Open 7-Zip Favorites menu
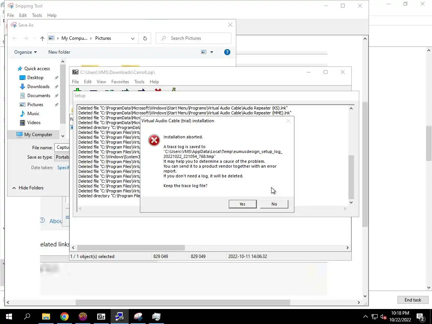This screenshot has height=324, width=432. [x=120, y=81]
